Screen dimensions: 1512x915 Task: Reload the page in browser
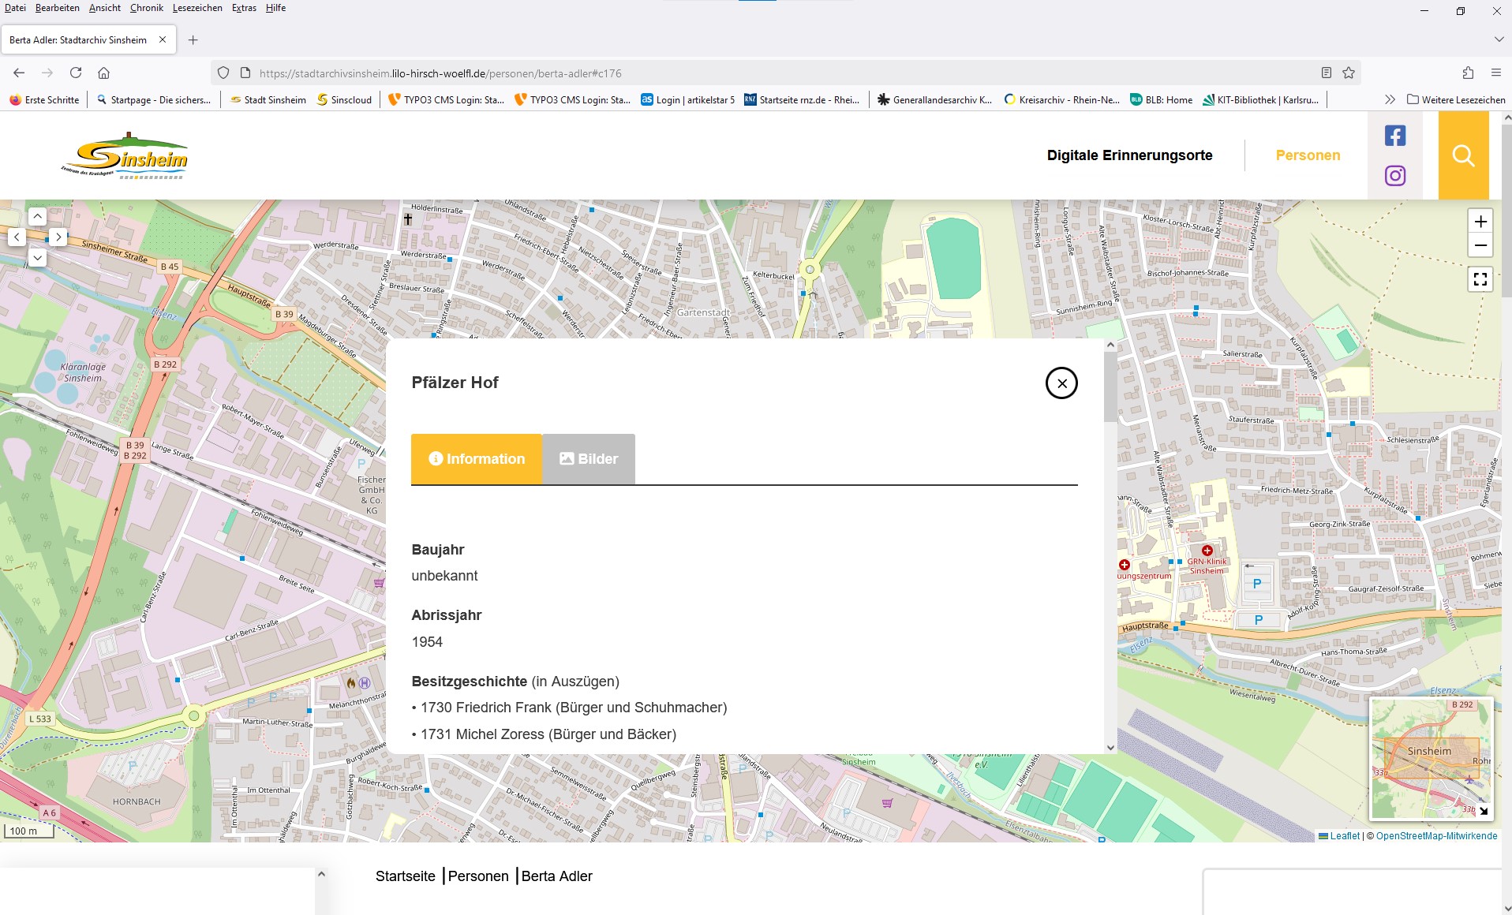click(76, 73)
